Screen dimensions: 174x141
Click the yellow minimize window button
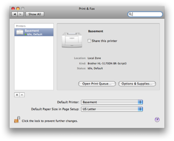18,8
